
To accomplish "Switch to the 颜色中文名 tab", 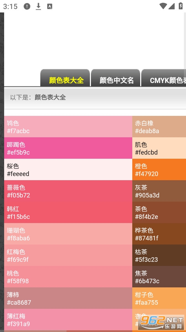I will [116, 78].
